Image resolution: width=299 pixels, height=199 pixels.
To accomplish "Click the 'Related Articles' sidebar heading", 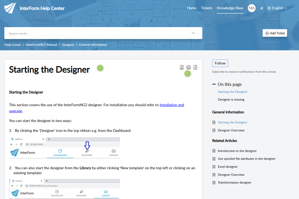I will [x=225, y=141].
